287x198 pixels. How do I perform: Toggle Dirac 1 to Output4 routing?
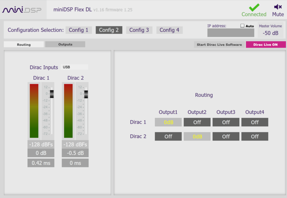point(255,122)
